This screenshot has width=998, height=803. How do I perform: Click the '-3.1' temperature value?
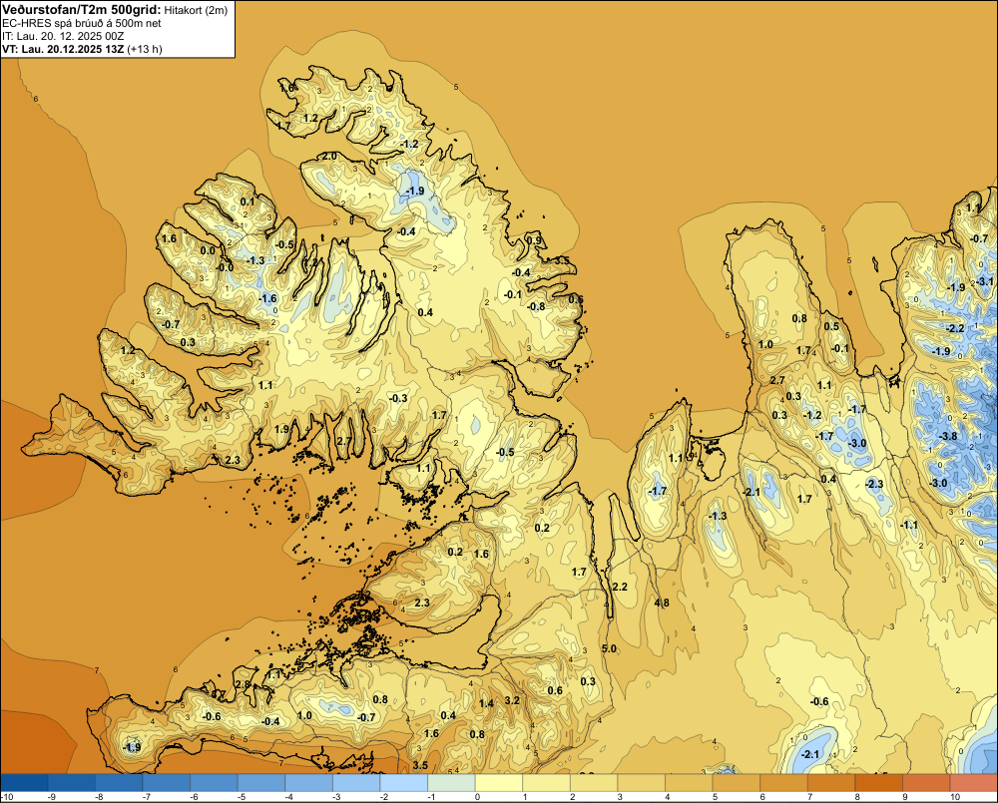984,281
